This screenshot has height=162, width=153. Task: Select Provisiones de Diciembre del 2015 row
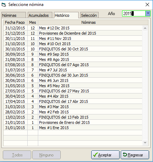click(x=73, y=33)
